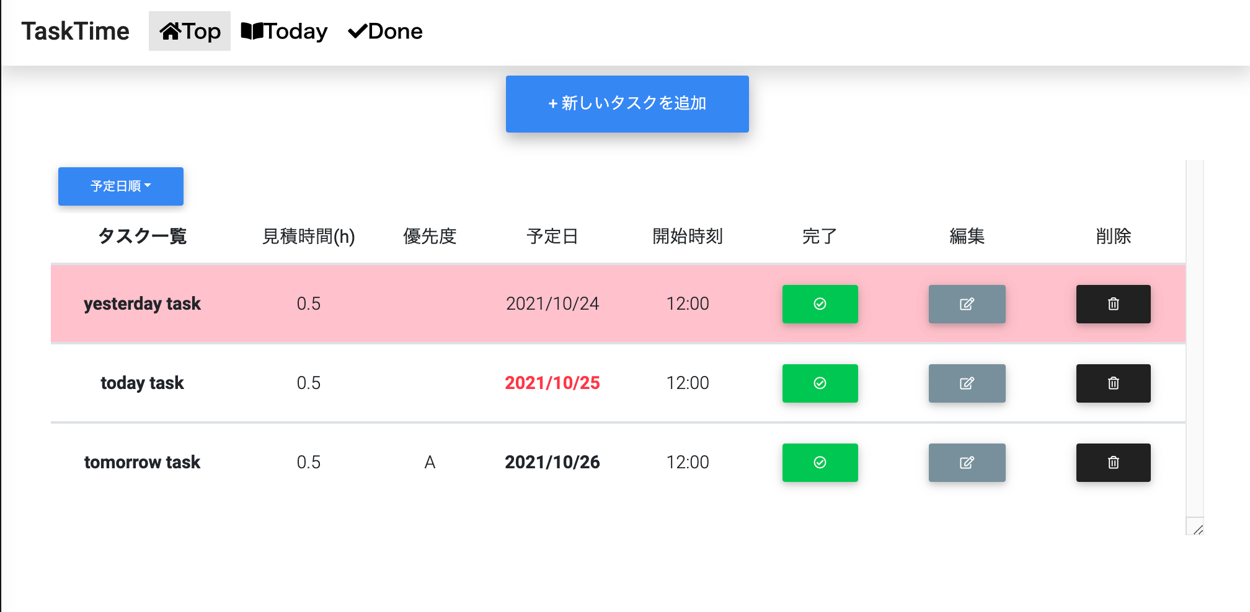Click the red date 2021/10/25
This screenshot has height=612, width=1250.
point(552,383)
